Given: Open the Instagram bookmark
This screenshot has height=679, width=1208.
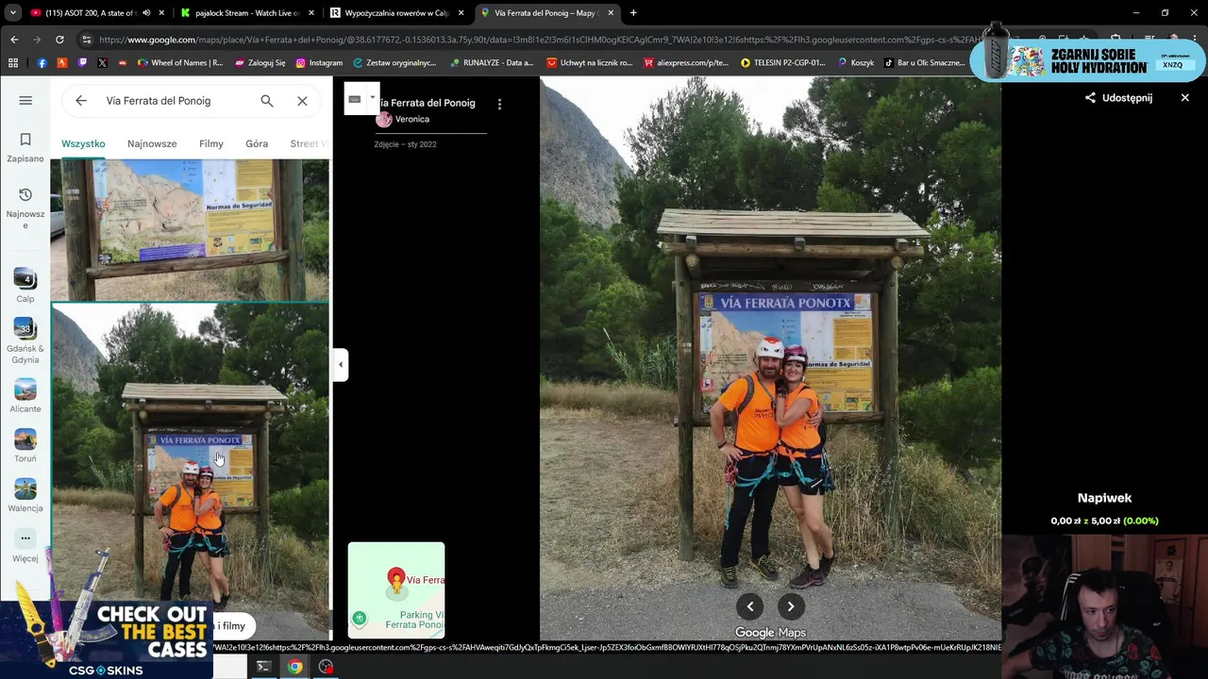Looking at the screenshot, I should tap(319, 63).
